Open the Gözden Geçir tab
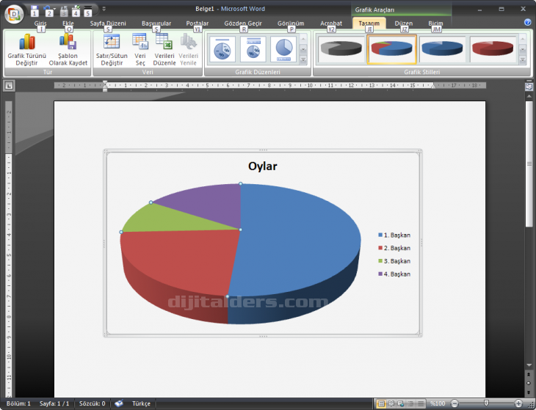536x410 pixels. 243,23
